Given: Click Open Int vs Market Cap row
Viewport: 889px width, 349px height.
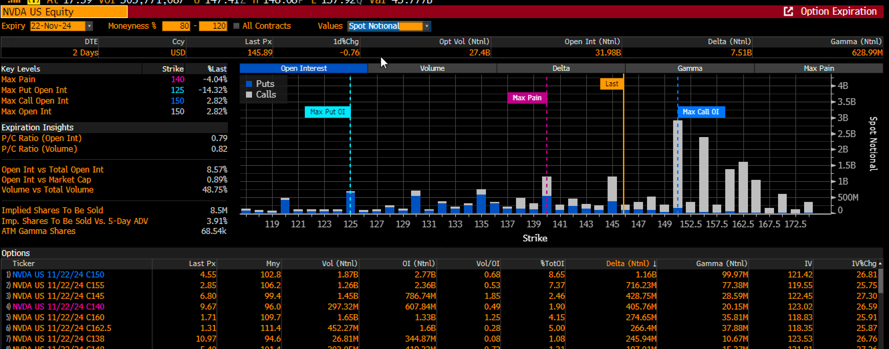Looking at the screenshot, I should 114,180.
